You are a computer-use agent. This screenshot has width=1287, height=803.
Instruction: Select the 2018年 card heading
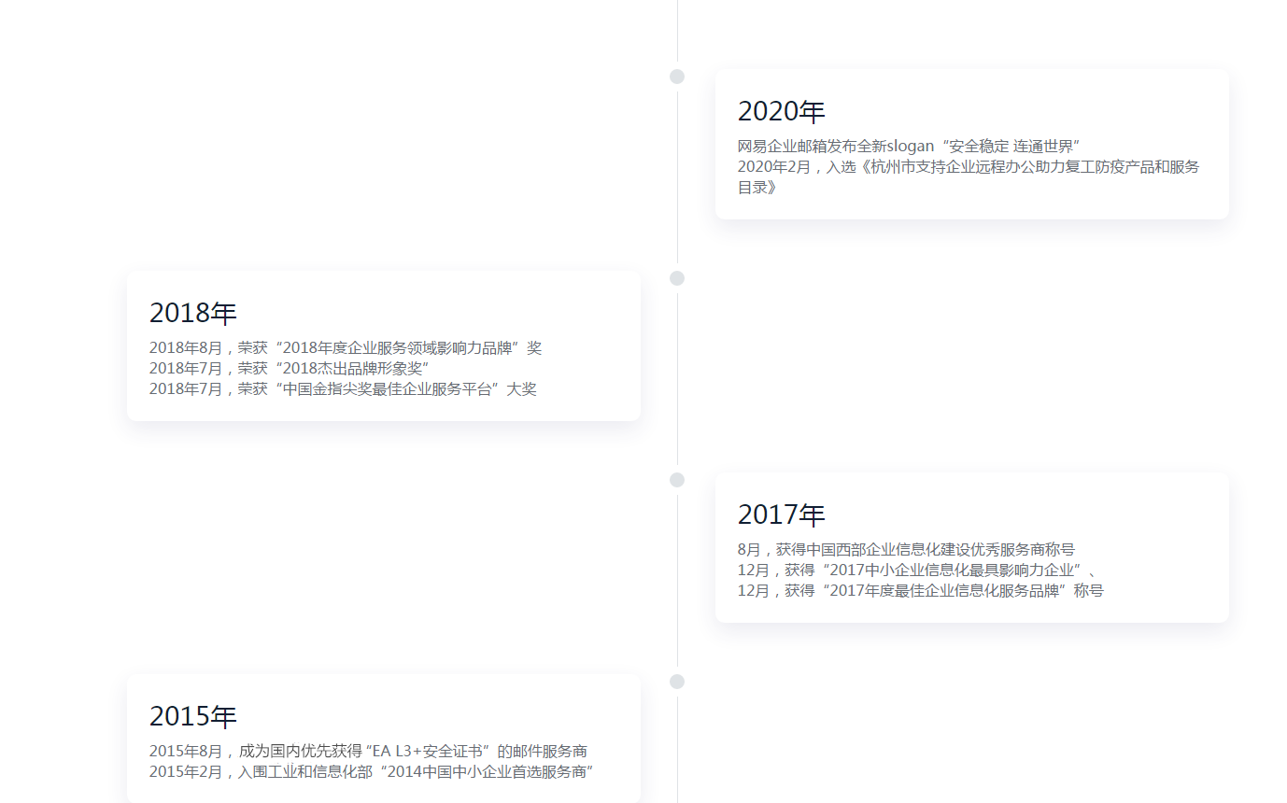pyautogui.click(x=192, y=313)
